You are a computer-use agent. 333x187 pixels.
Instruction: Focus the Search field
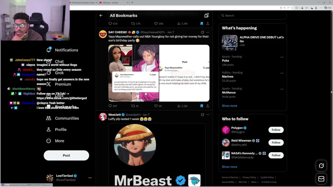coord(253,16)
